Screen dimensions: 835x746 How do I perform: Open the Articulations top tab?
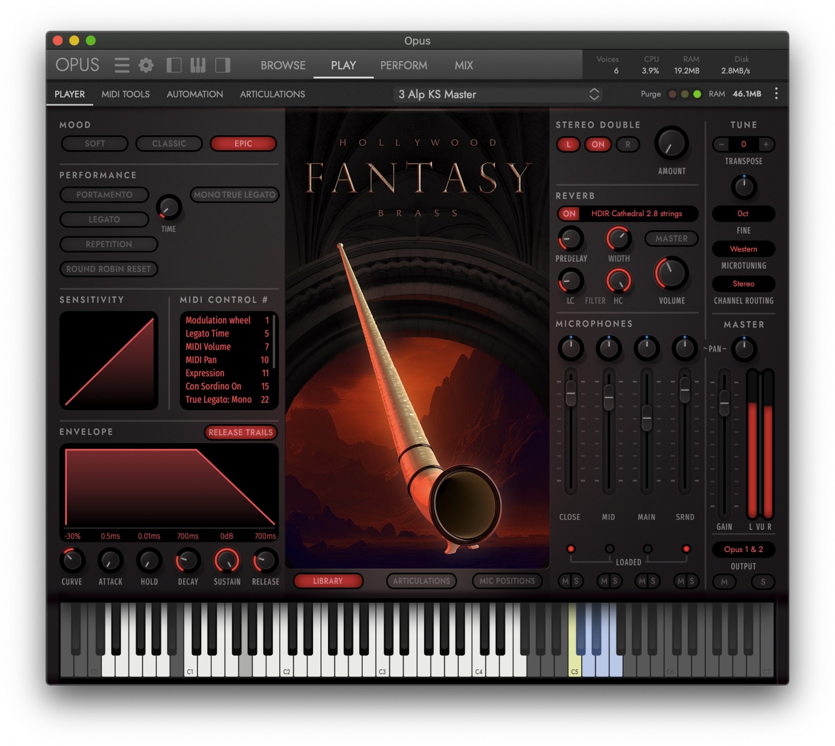(x=272, y=94)
